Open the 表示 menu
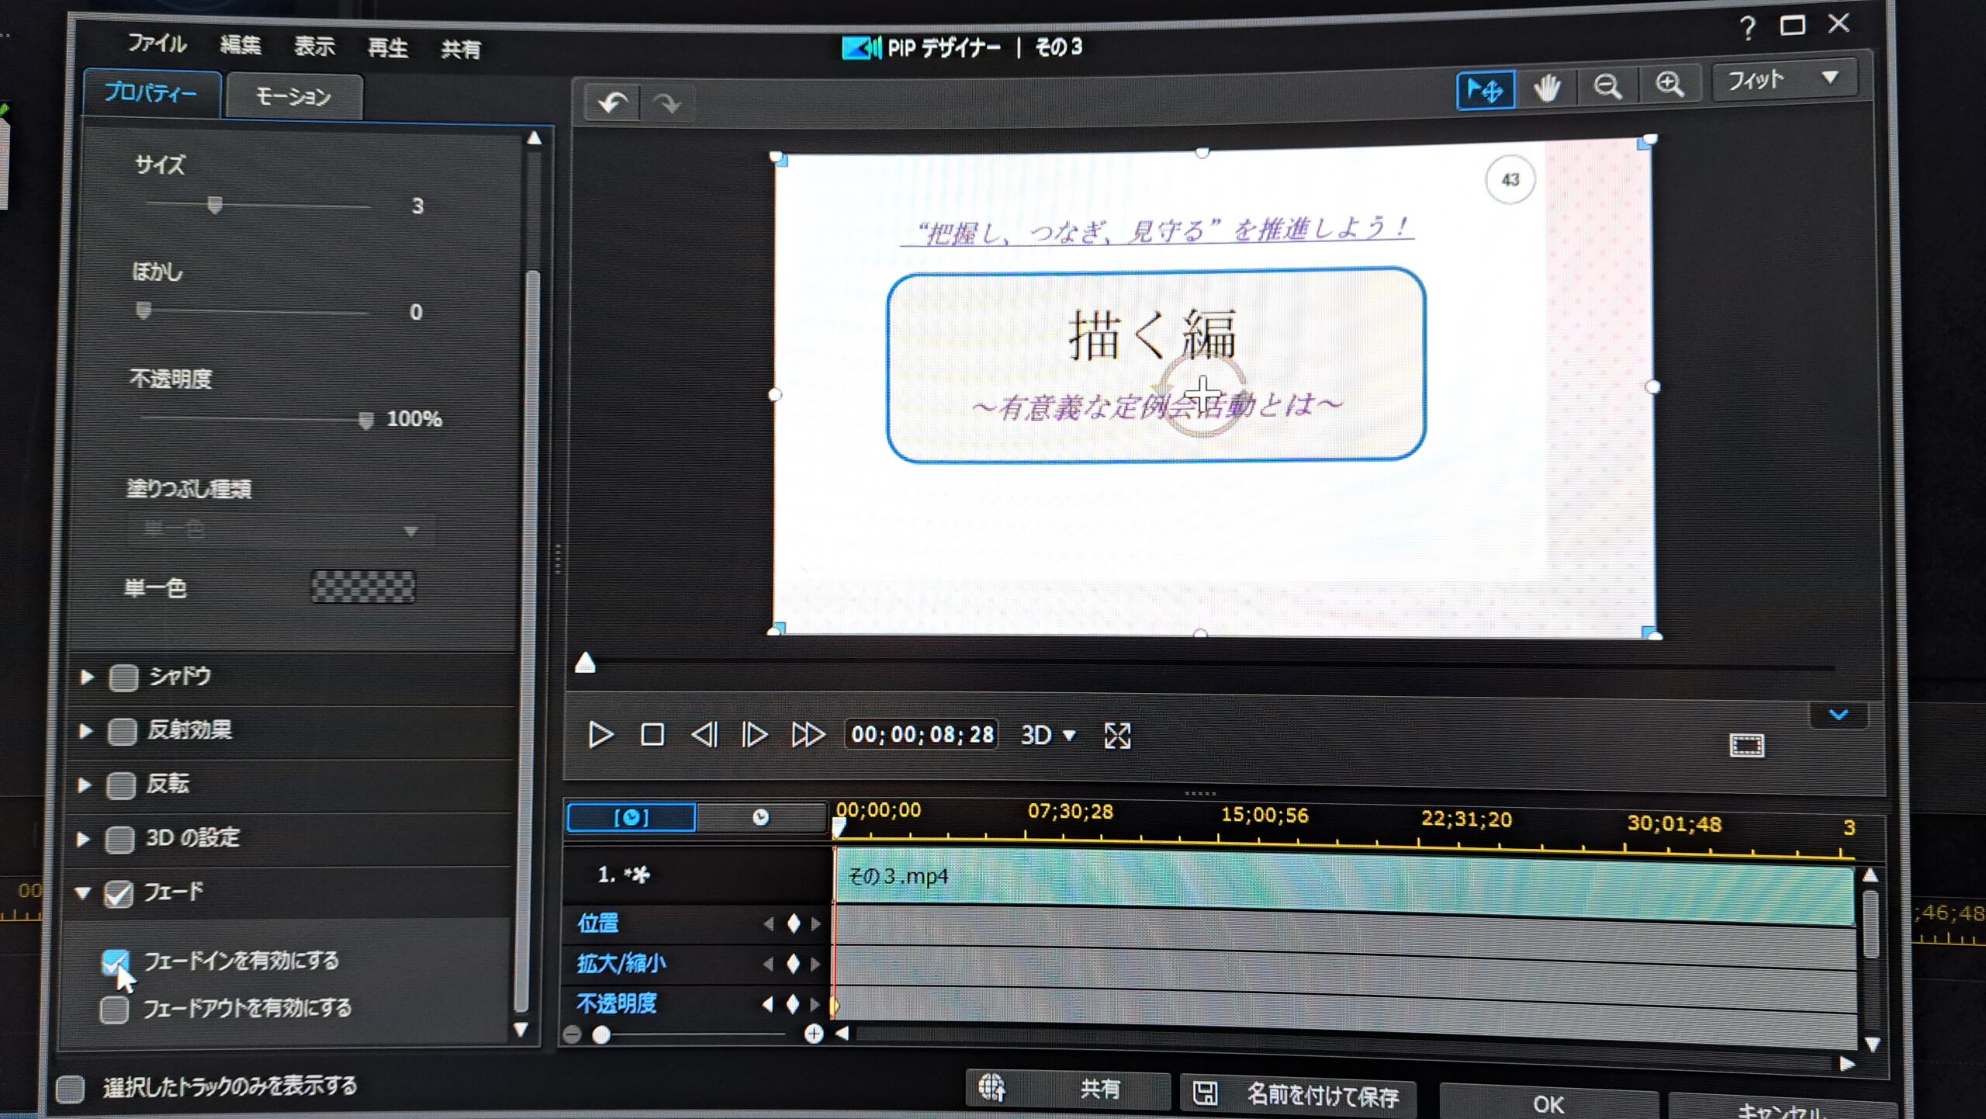Screen dimensions: 1986x1119 [314, 46]
